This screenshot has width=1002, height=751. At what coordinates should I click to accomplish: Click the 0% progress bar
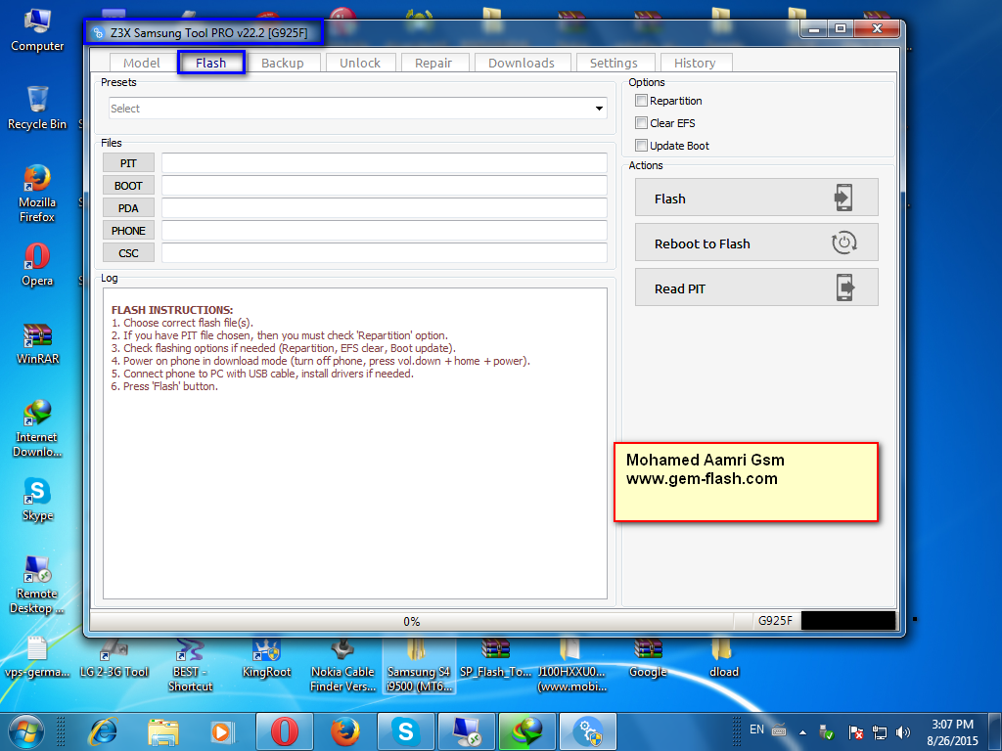pos(412,621)
